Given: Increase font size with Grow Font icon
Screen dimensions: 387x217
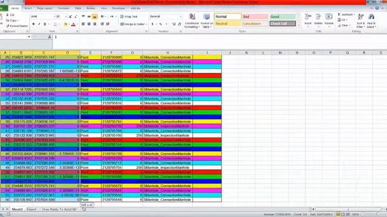Looking at the screenshot, I should [x=70, y=16].
